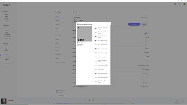Turn off Show album format
Viewport: 187px width, 105px height.
click(96, 73)
